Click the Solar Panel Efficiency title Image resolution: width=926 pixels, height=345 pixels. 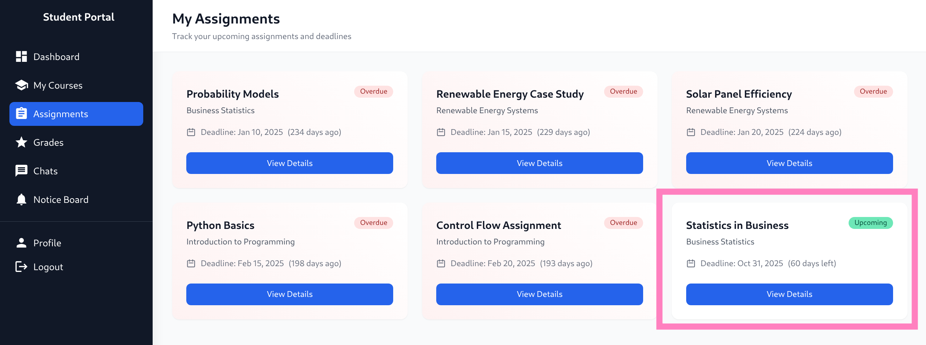[x=739, y=94]
